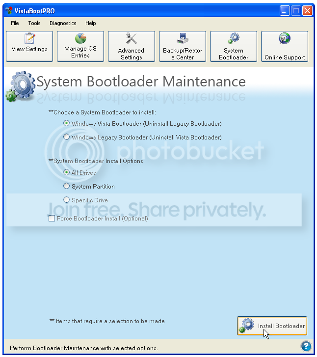Expand the Diagnostics menu

point(63,23)
